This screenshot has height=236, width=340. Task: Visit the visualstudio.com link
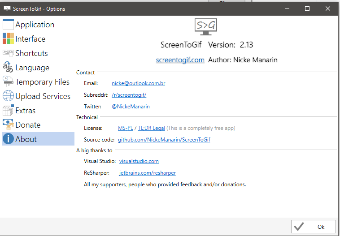139,161
